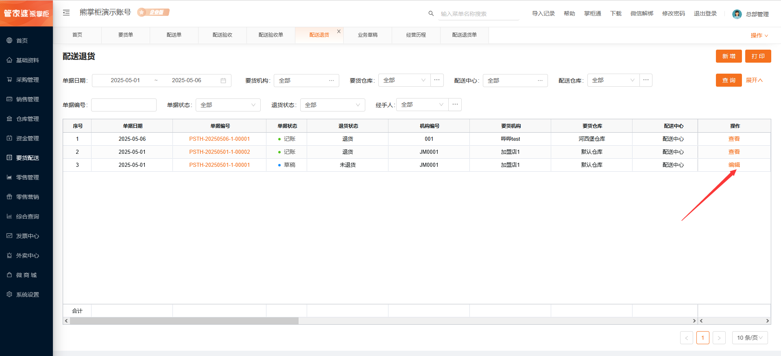Click the enterprise edition badge icon
Viewport: 781px width, 356px height.
point(154,12)
